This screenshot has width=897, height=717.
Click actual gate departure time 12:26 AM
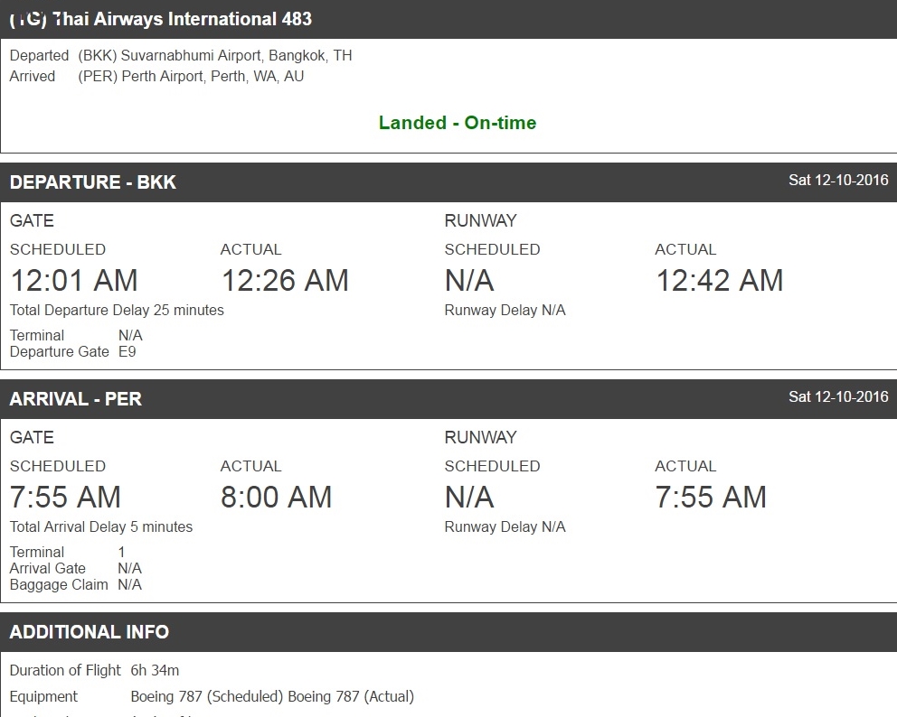pyautogui.click(x=285, y=280)
